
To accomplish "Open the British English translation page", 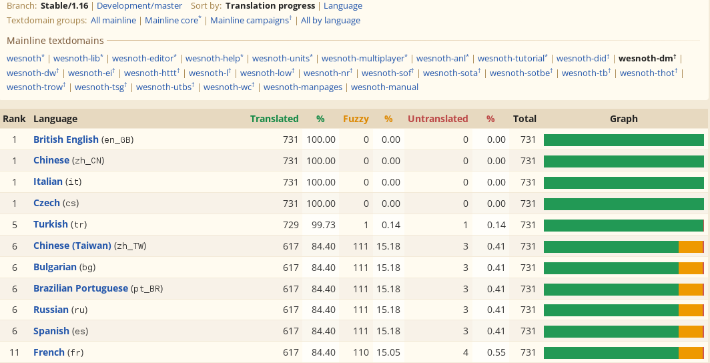I will (66, 139).
